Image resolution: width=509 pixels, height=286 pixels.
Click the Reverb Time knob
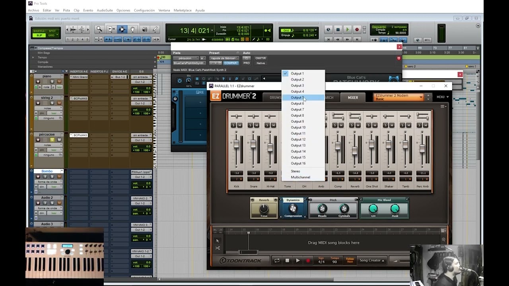(x=264, y=209)
